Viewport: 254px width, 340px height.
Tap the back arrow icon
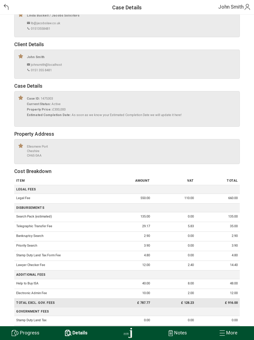[6, 7]
